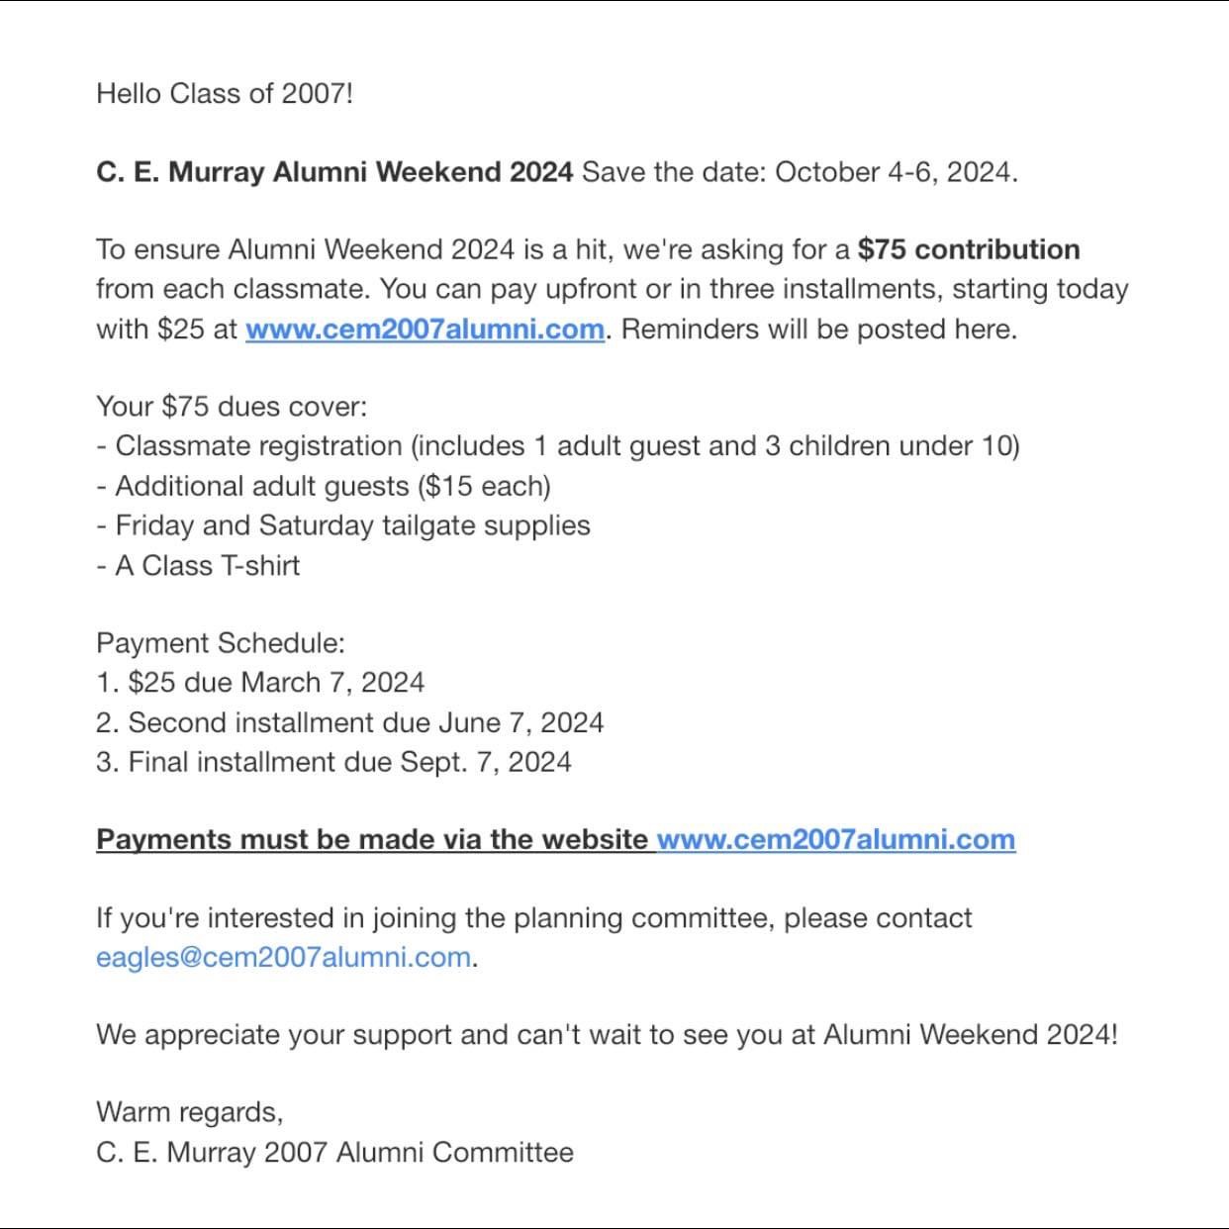Click the "A Class T-shirt" list item
Image resolution: width=1229 pixels, height=1229 pixels.
tap(198, 565)
